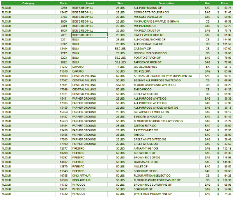234x197 pixels.
Task: Select the 8/5 LBS size cell
Action: 120,85
